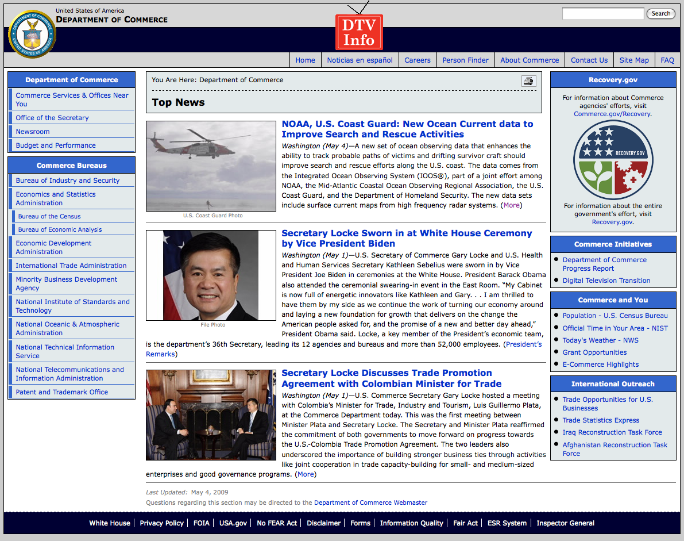Open Trade Opportunities for U.S. Businesses
684x541 pixels.
click(608, 404)
